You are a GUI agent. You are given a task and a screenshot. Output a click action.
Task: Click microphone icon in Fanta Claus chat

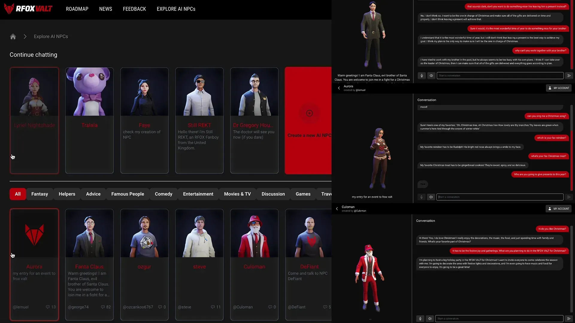tap(422, 76)
